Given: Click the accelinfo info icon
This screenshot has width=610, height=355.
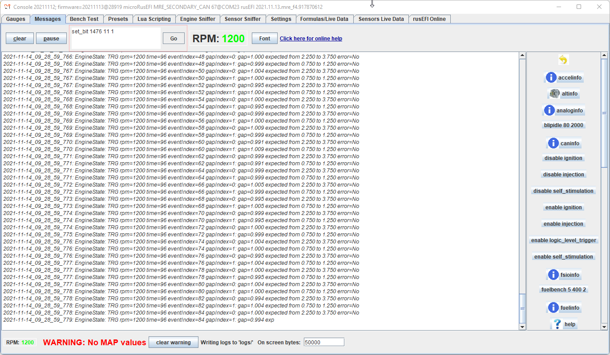Looking at the screenshot, I should [x=551, y=77].
